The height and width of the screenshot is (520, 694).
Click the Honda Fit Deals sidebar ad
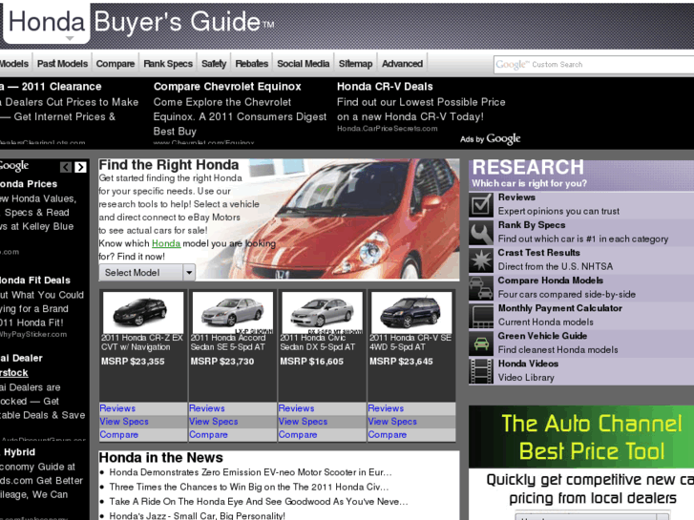click(35, 281)
